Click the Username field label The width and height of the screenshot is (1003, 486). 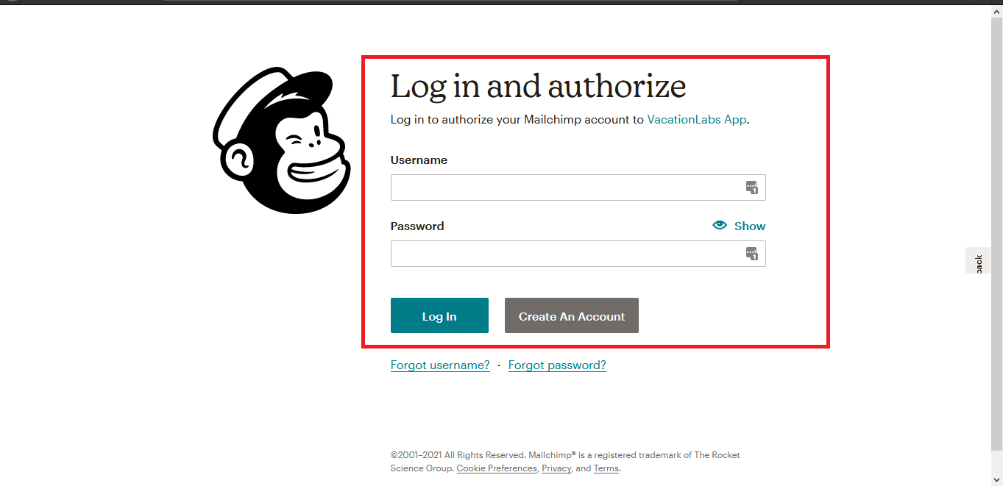(419, 160)
